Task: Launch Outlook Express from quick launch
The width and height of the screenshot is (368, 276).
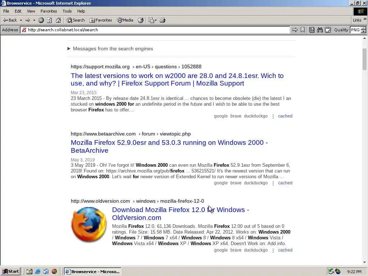Action: [46, 272]
